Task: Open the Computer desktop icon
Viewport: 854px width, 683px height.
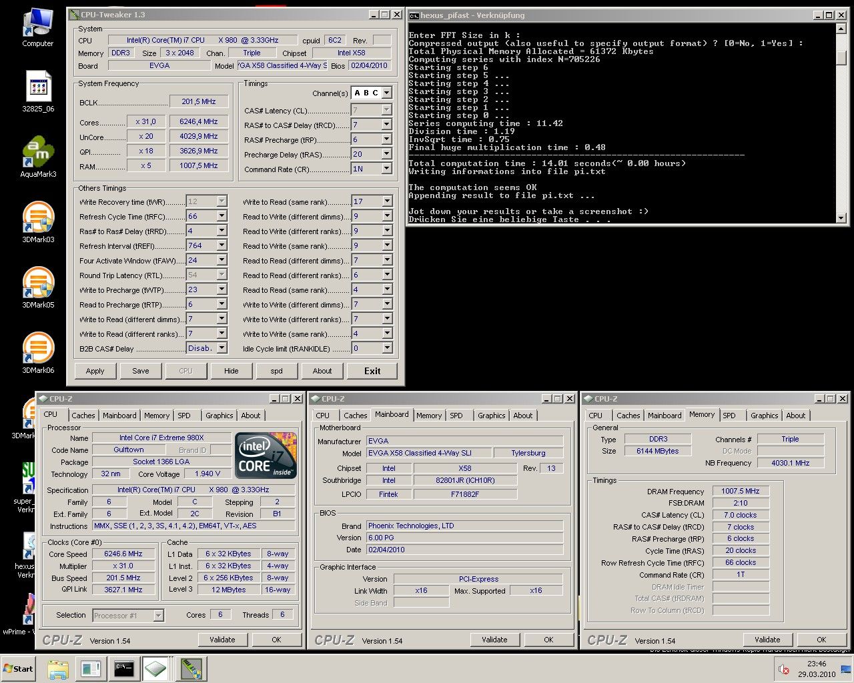Action: click(x=38, y=27)
